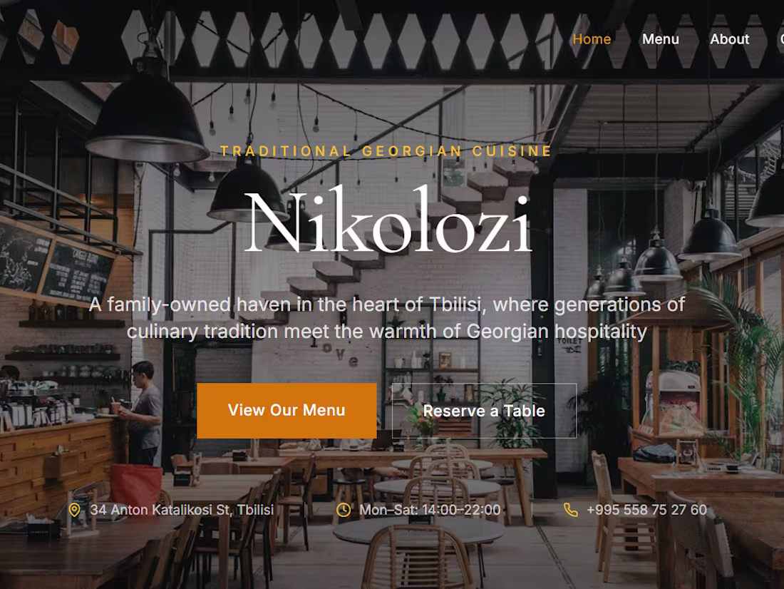Screen dimensions: 784x589
Task: Click the divider between address and hours
Action: click(x=306, y=510)
